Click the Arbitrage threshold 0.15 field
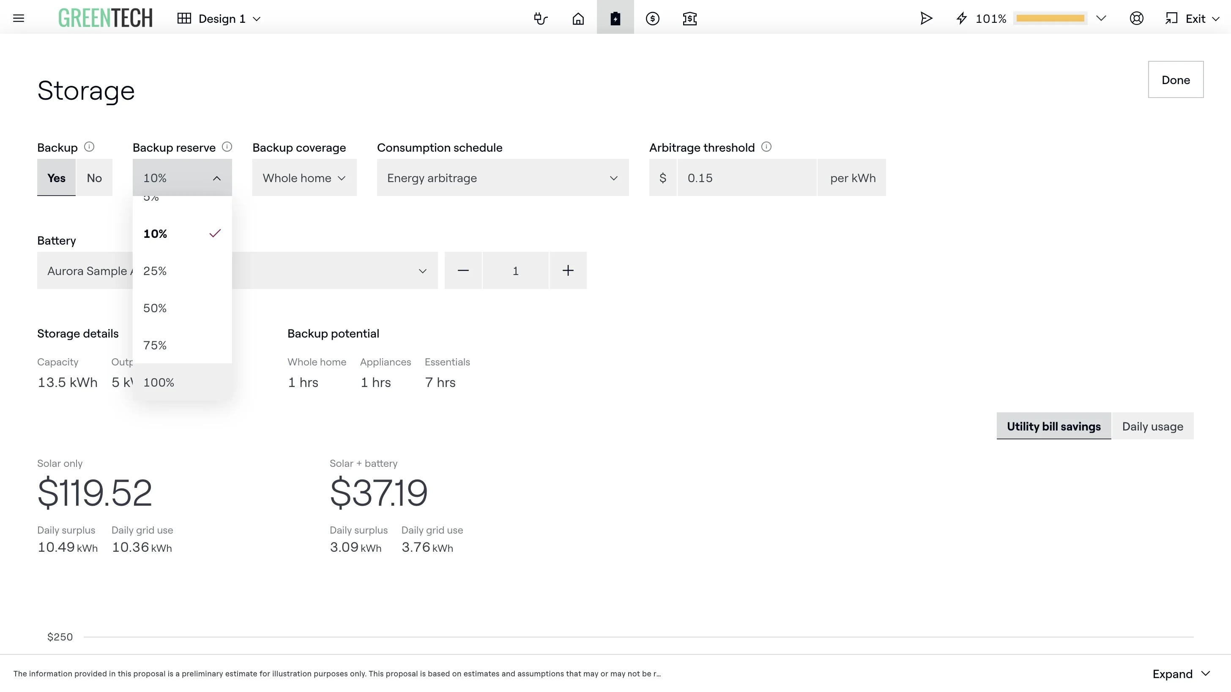1231x692 pixels. (x=747, y=178)
